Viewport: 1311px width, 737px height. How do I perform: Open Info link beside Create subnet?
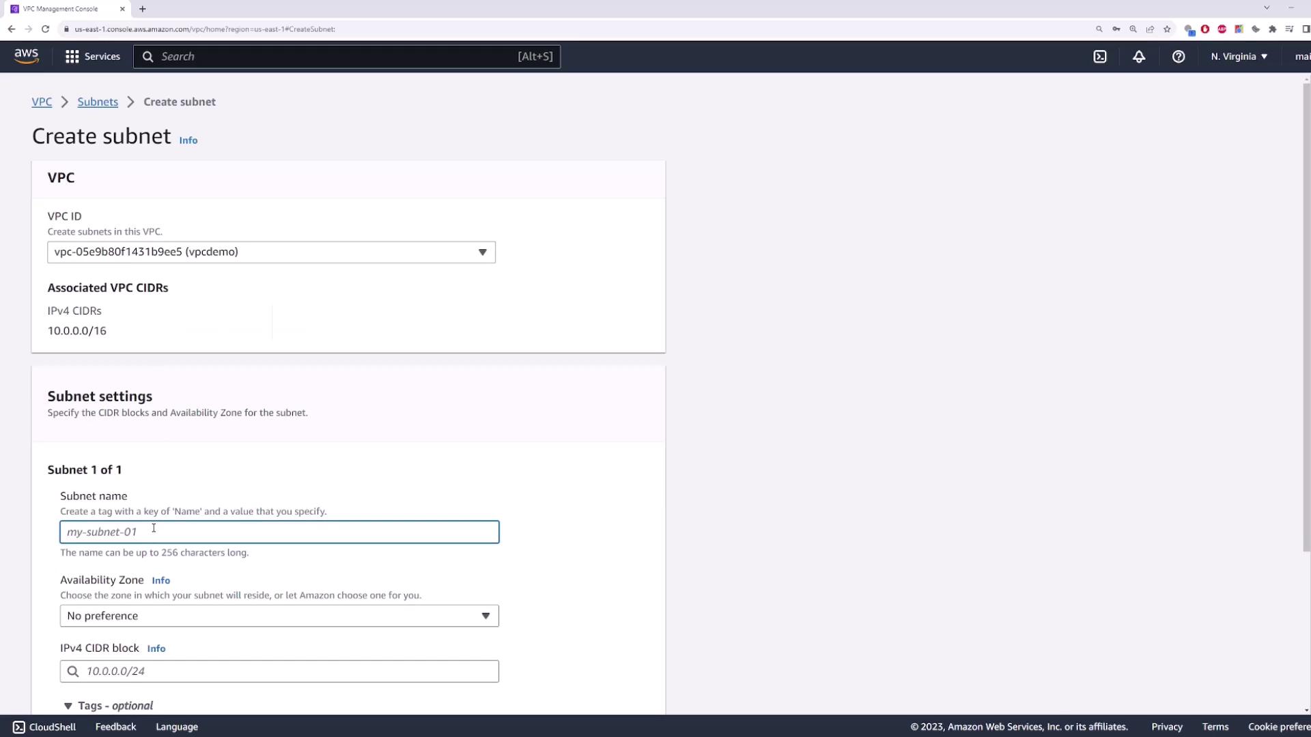click(x=188, y=140)
